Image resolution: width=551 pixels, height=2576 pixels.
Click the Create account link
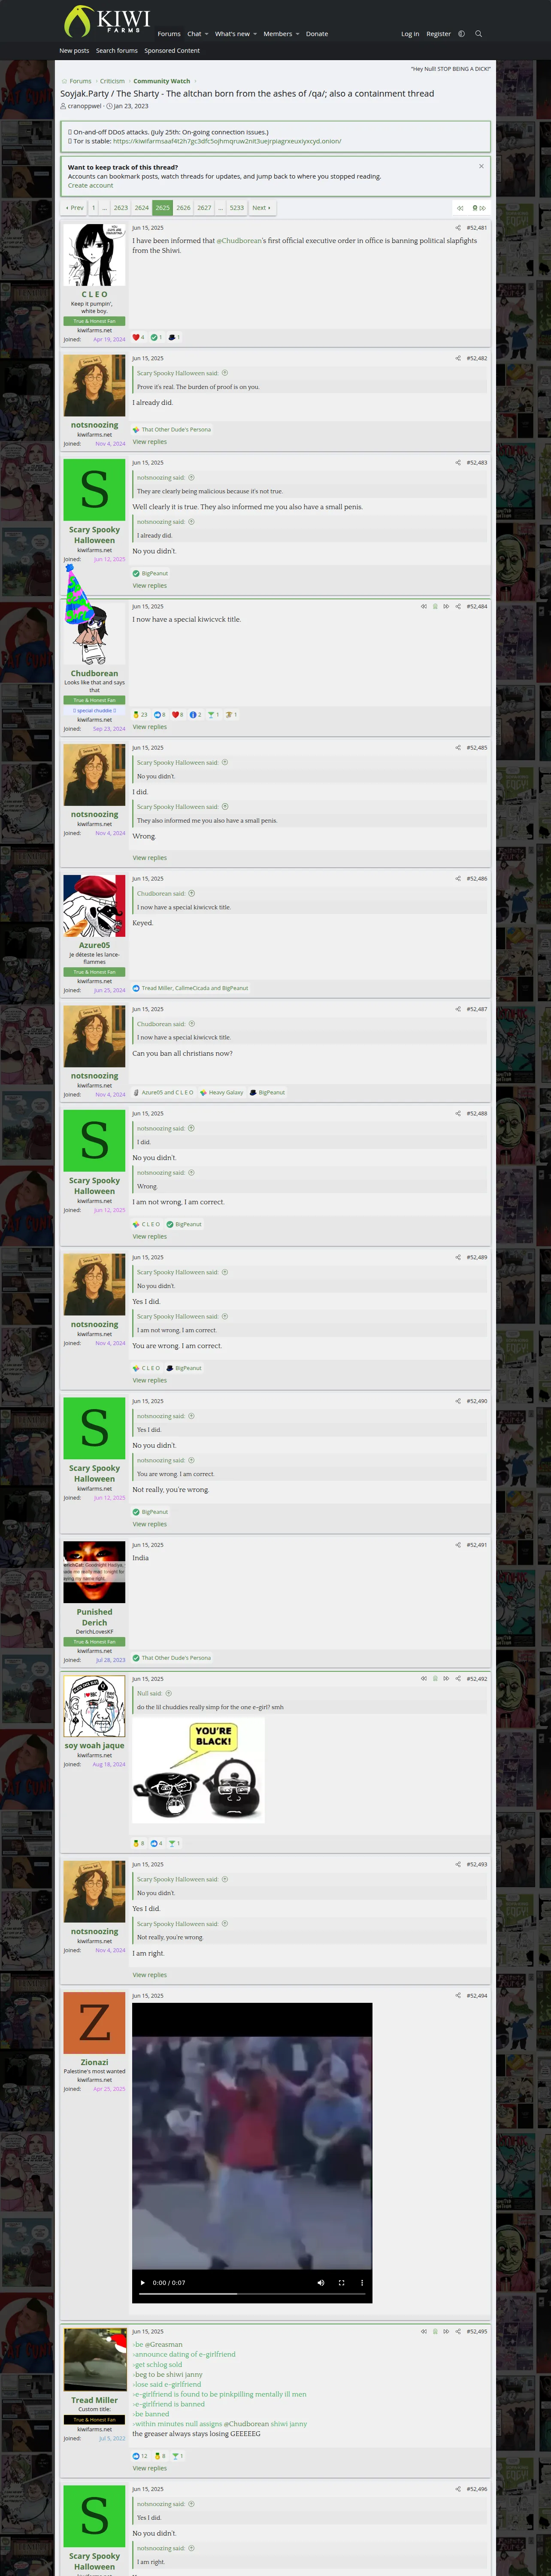pos(90,185)
